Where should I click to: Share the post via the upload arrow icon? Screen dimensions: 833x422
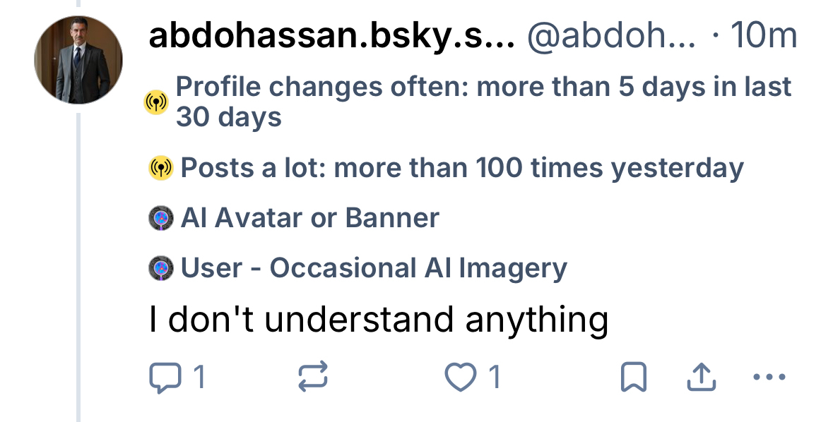[x=702, y=378]
